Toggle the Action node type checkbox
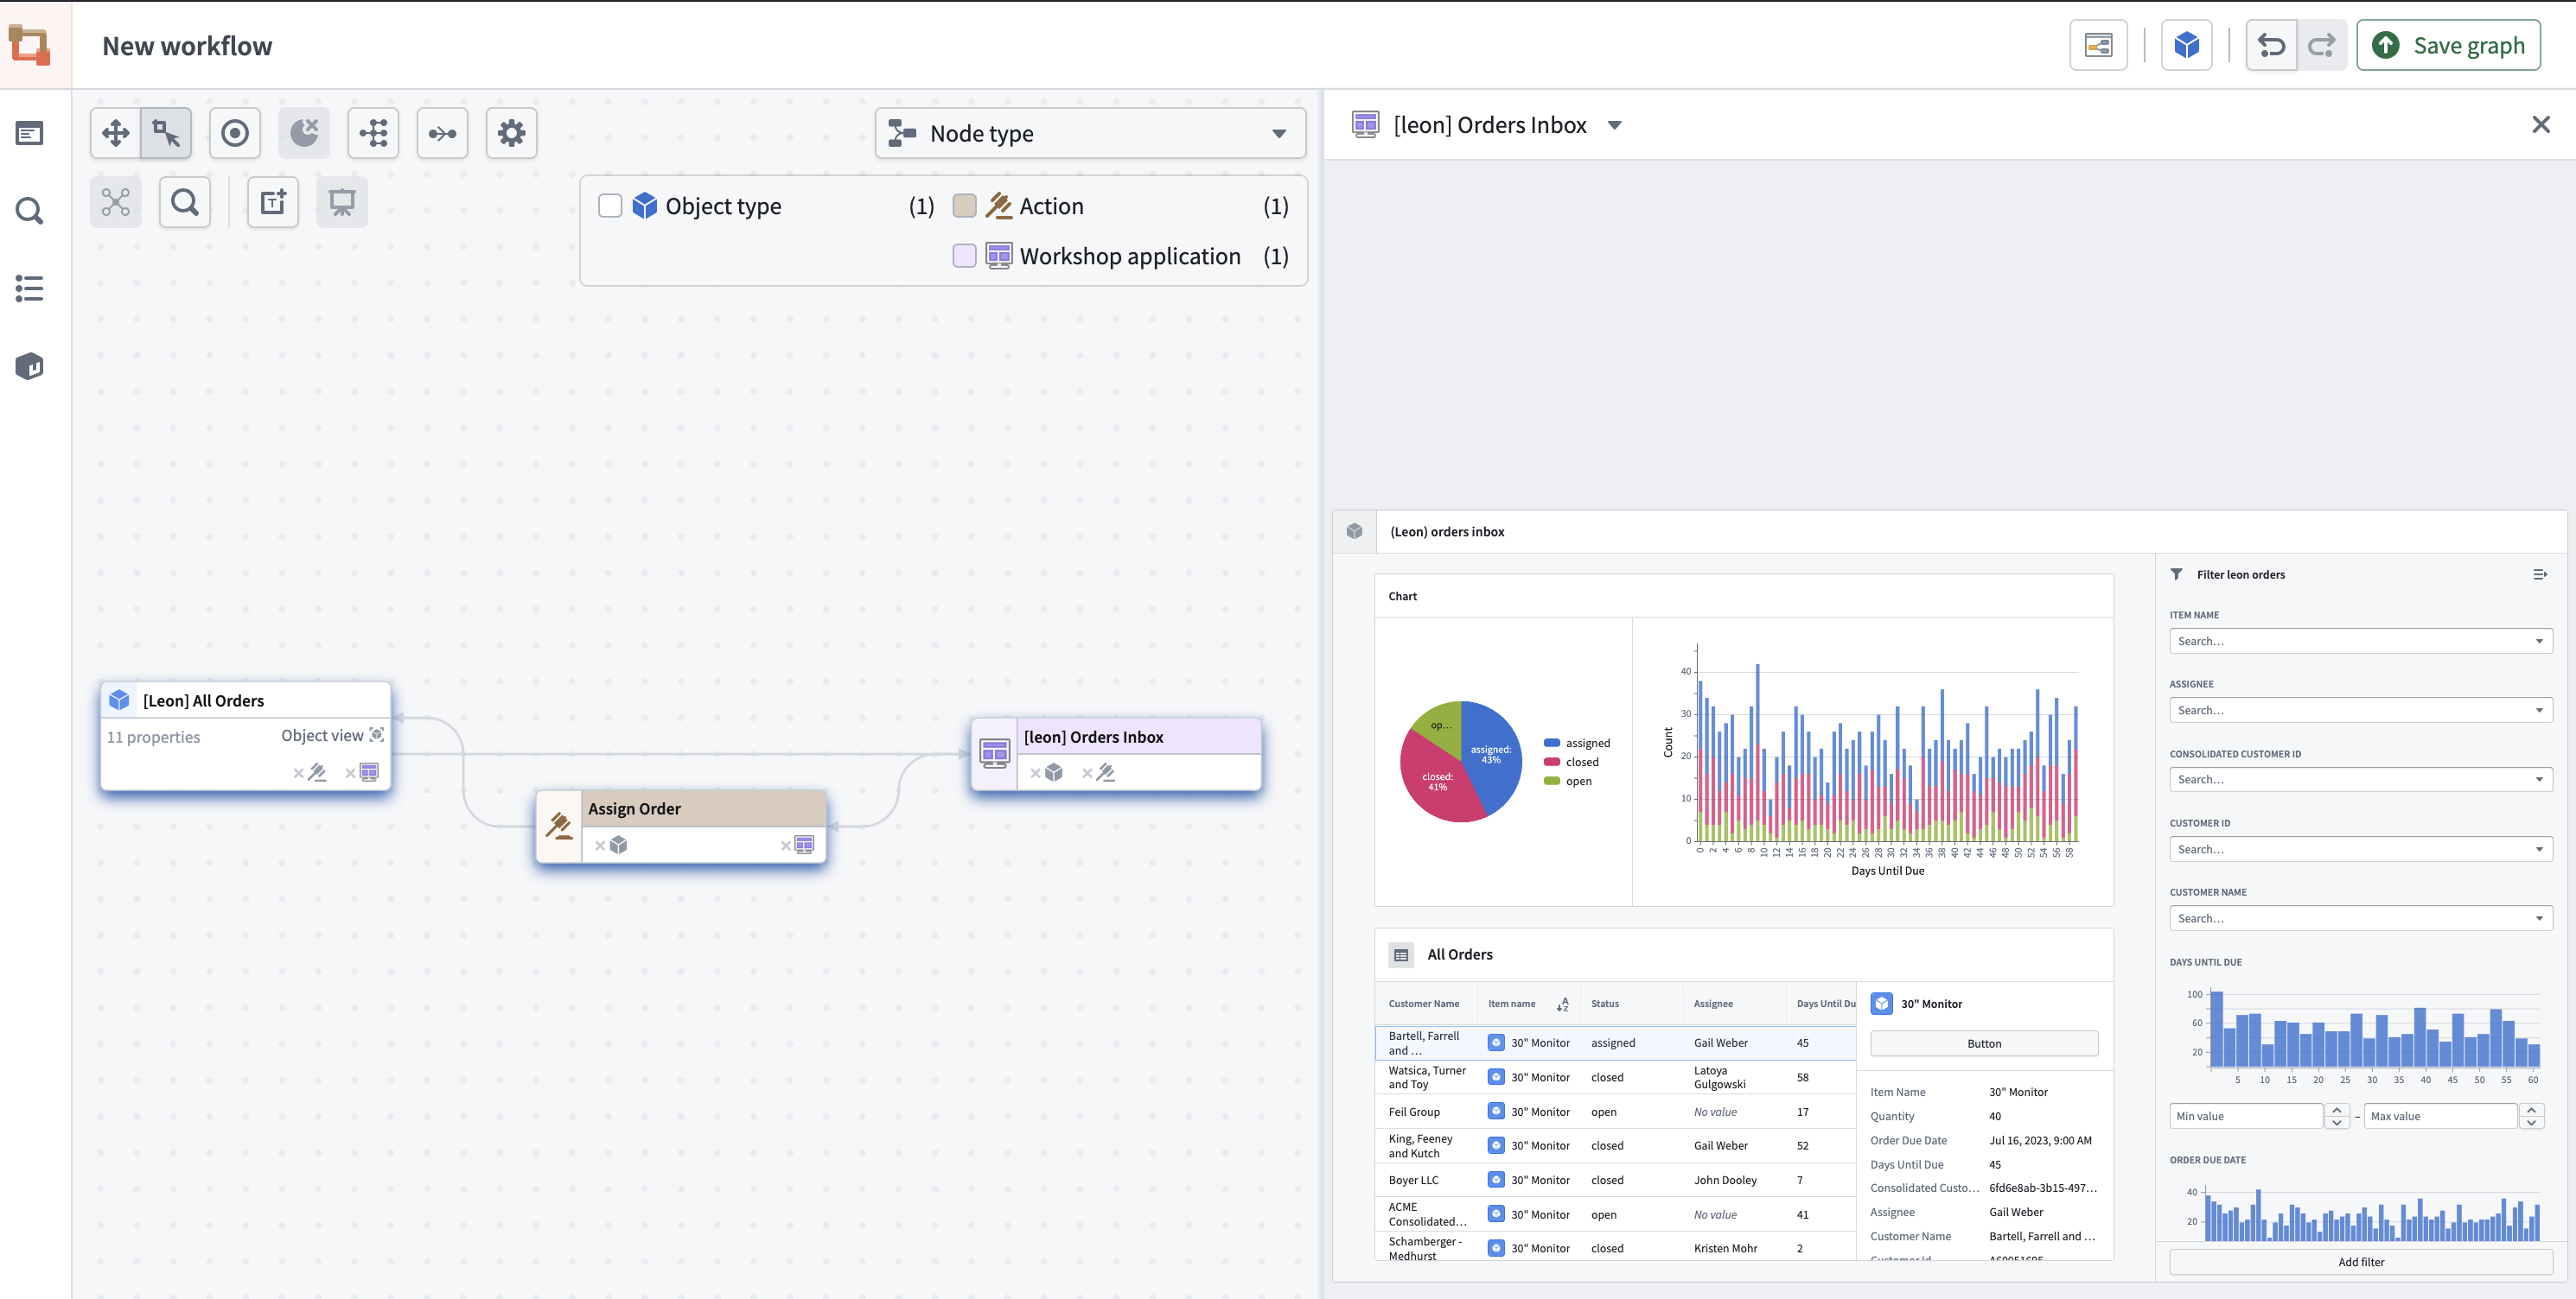 click(964, 206)
